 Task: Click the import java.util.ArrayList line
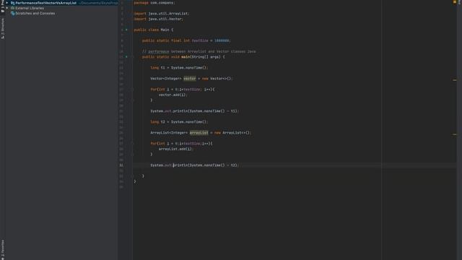[x=162, y=14]
